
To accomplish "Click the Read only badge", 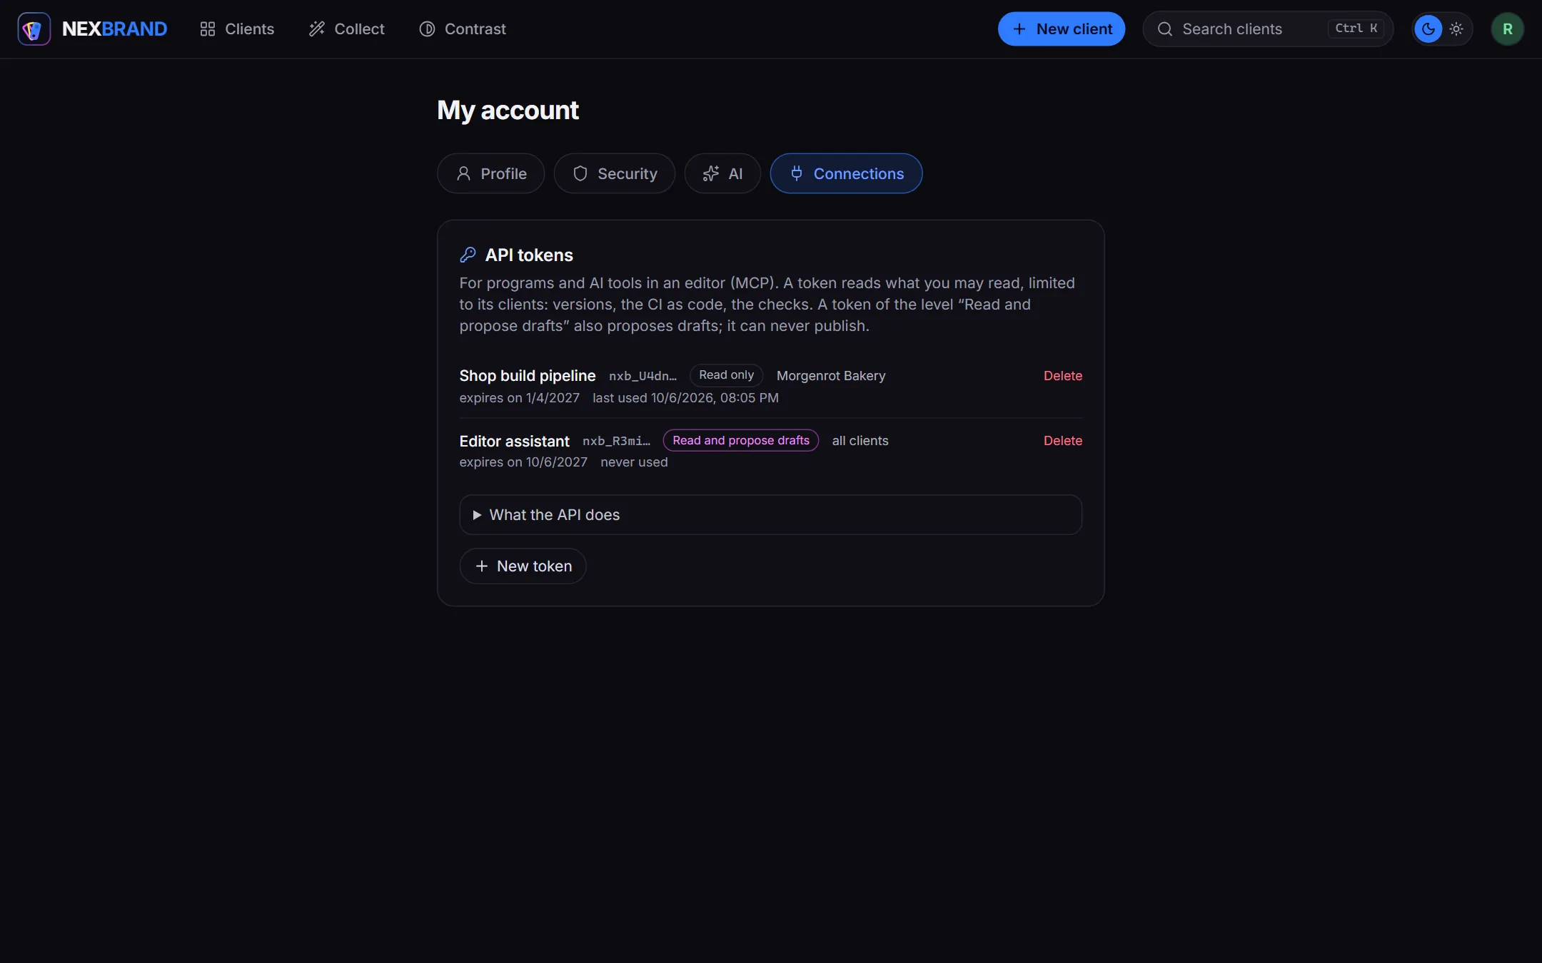I will click(x=726, y=375).
